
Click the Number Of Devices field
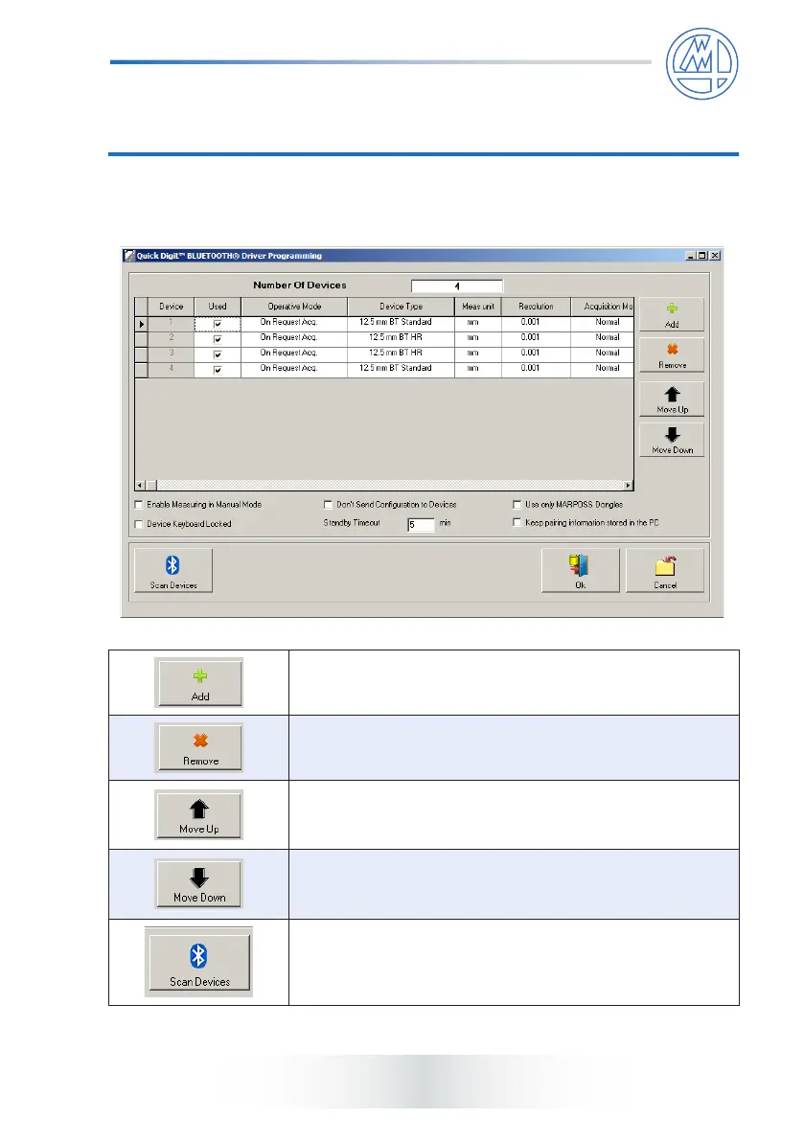click(457, 286)
